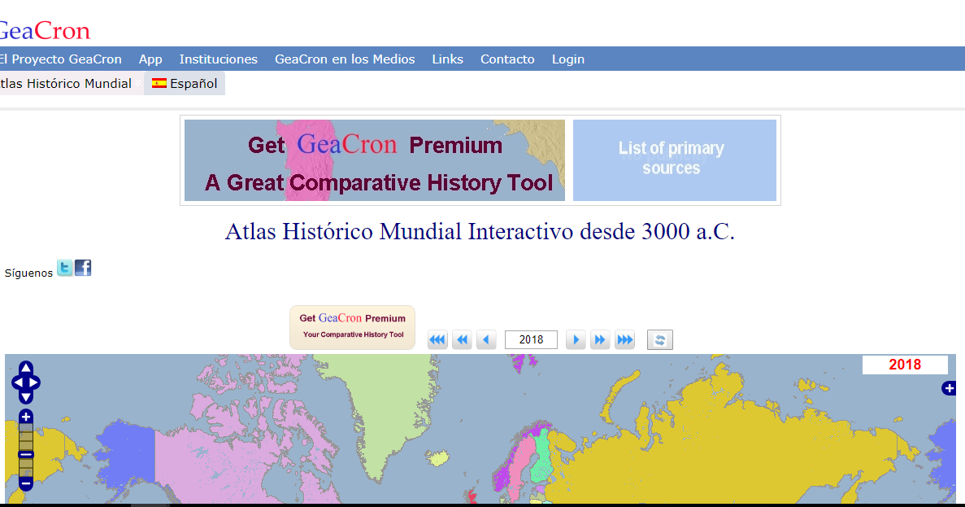Pan the map north using the up arrow
This screenshot has height=507, width=965.
point(25,366)
